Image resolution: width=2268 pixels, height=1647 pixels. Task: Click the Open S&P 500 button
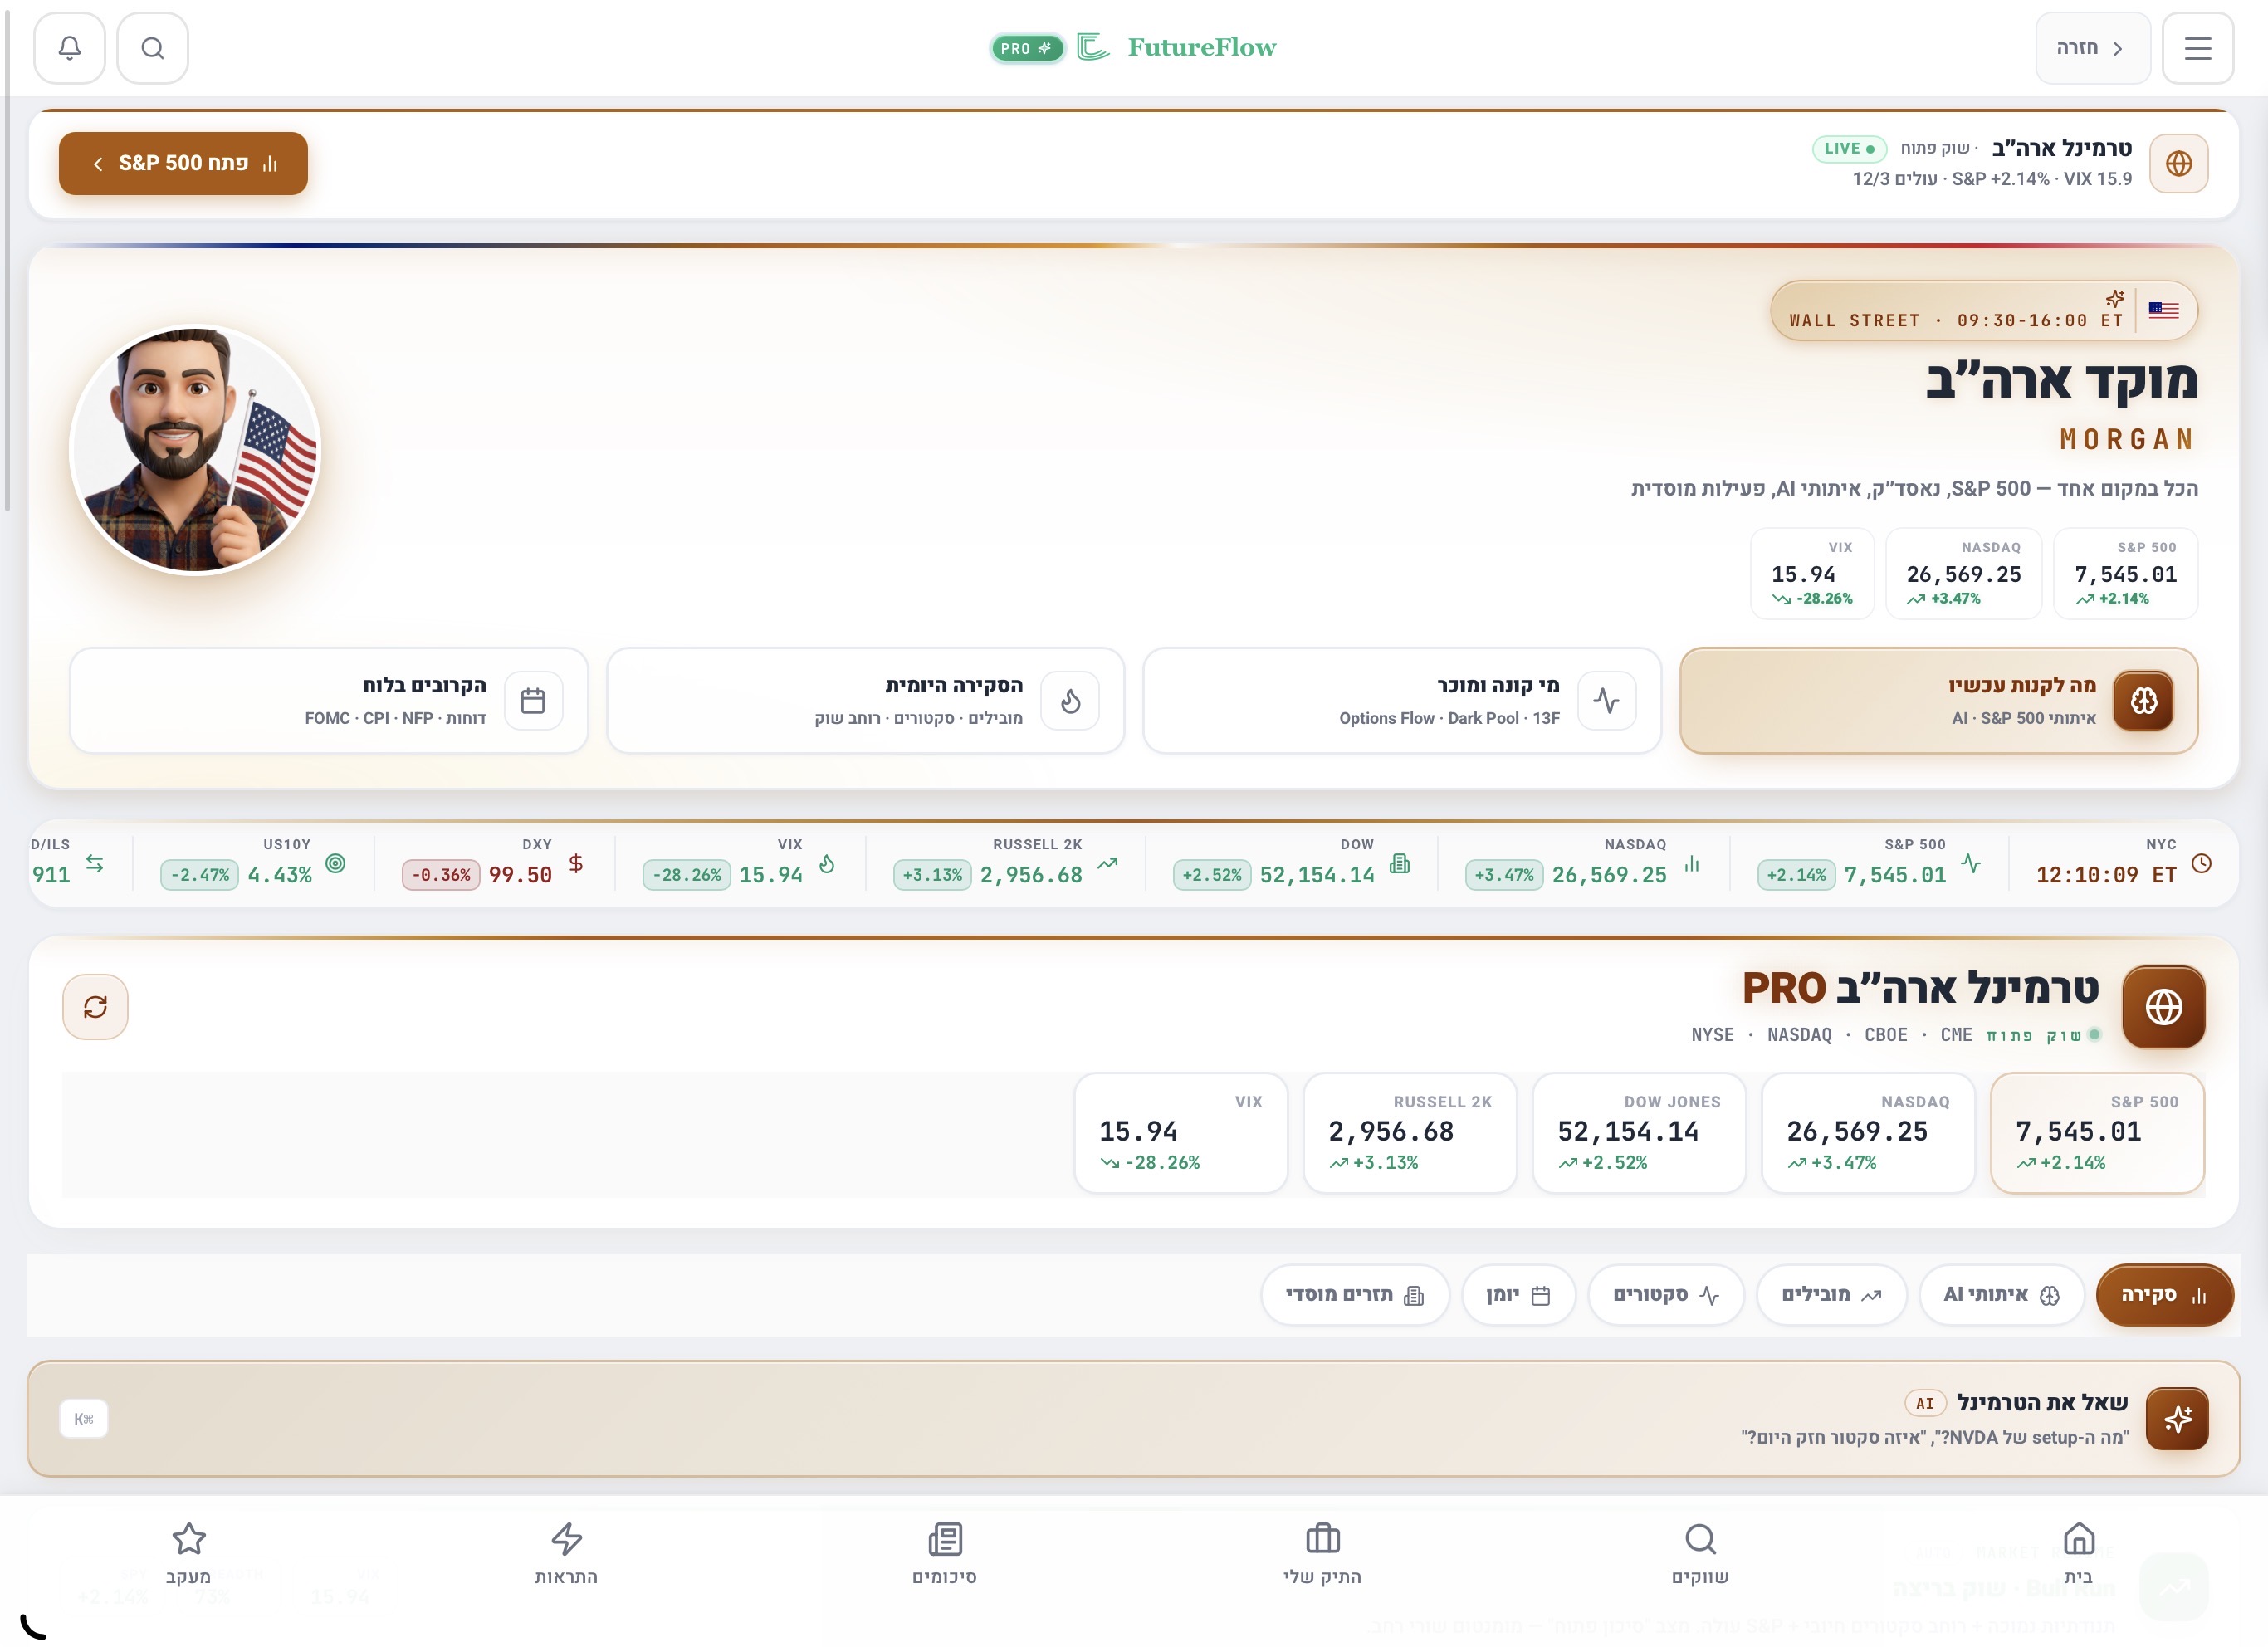(183, 163)
